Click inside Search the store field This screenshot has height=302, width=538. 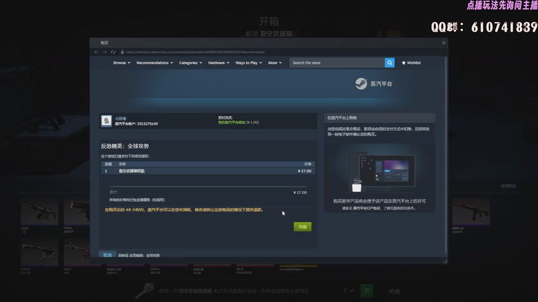coord(338,62)
